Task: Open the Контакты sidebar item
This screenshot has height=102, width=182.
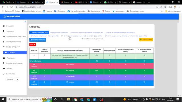Action: 9,74
